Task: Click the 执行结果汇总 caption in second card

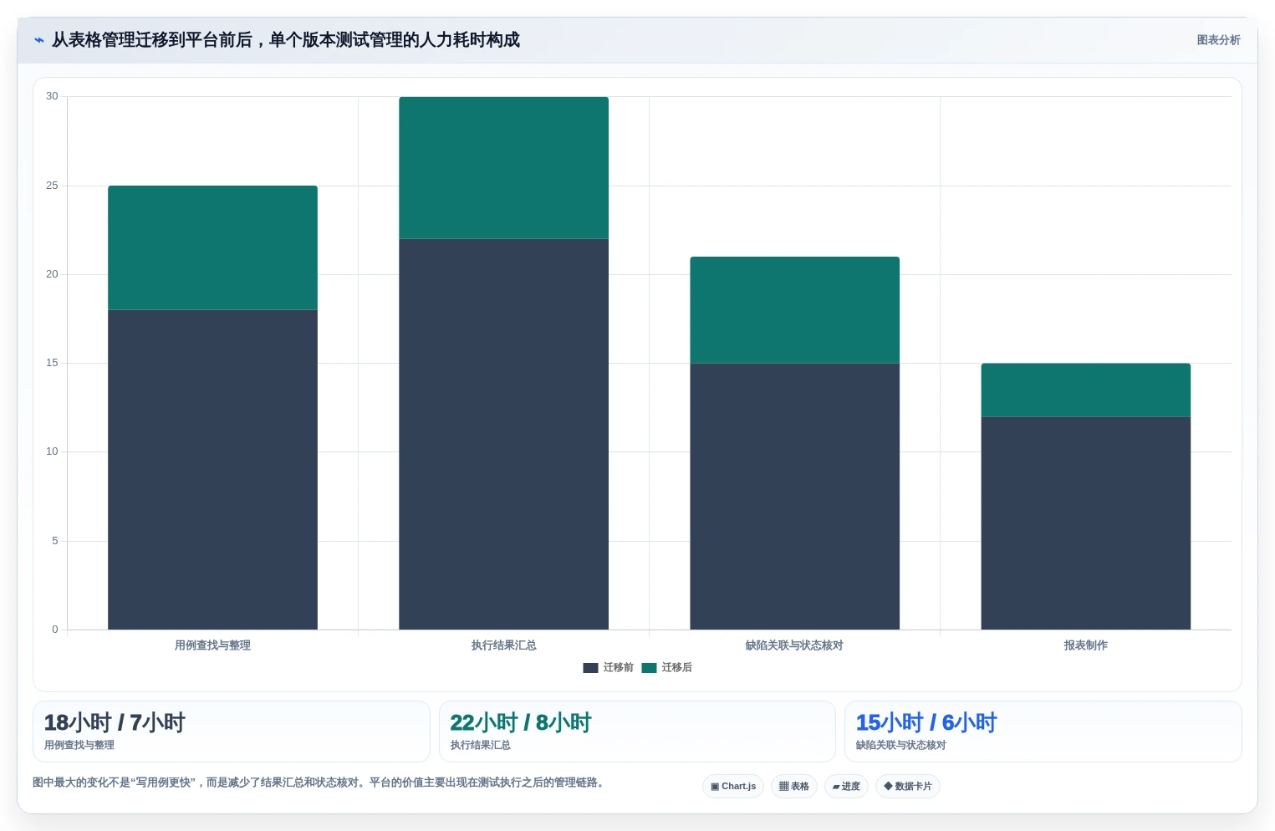Action: 481,745
